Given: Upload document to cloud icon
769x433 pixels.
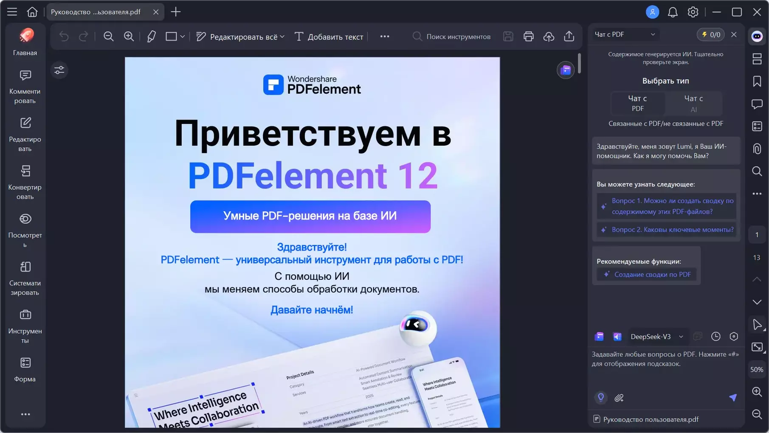Looking at the screenshot, I should 549,37.
